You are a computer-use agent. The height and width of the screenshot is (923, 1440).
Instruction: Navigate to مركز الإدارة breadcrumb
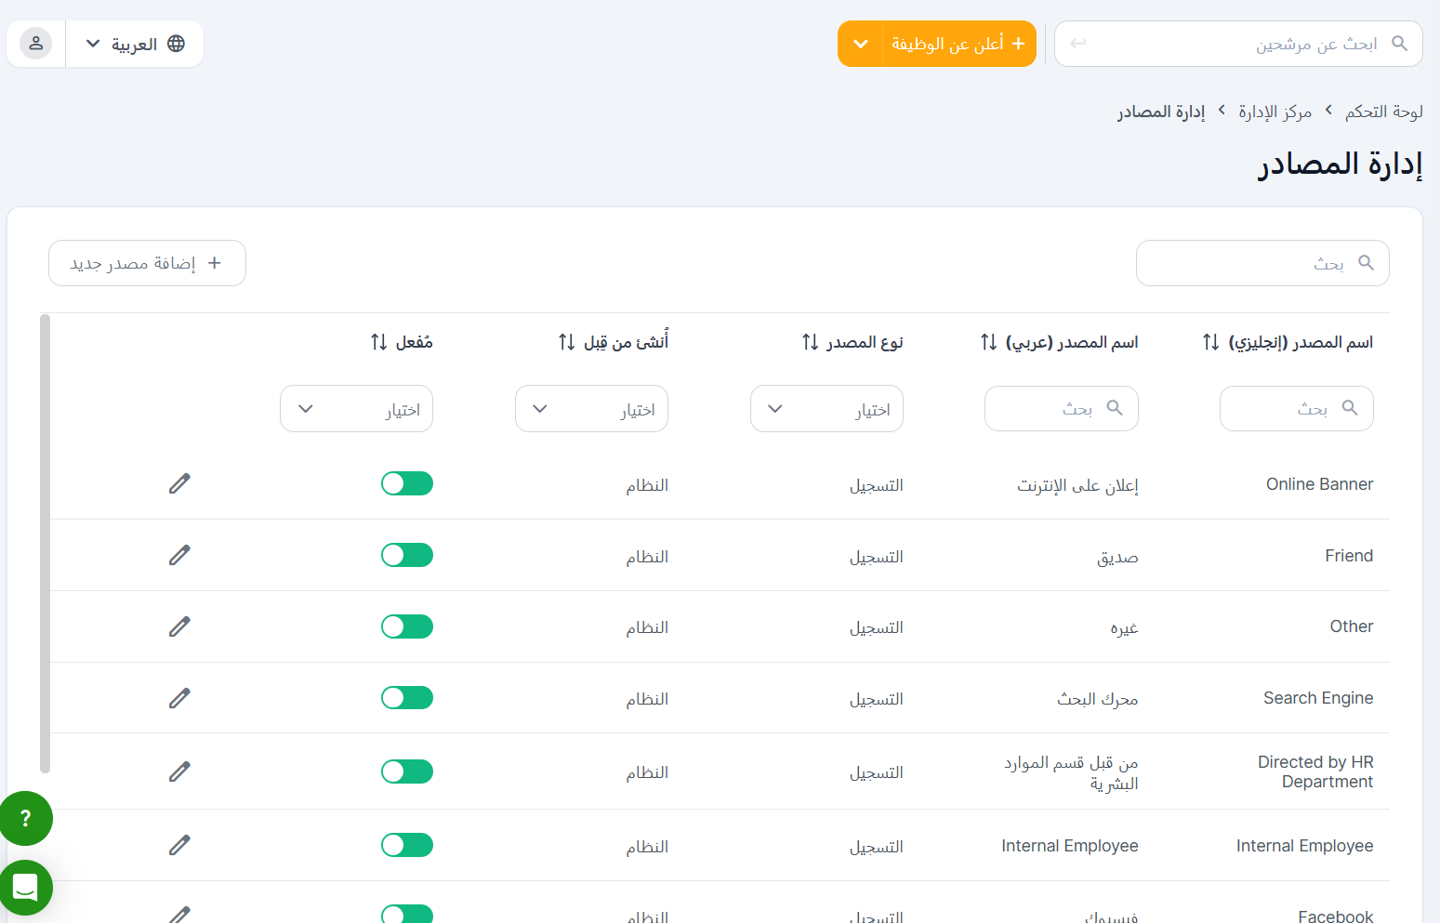pyautogui.click(x=1275, y=112)
